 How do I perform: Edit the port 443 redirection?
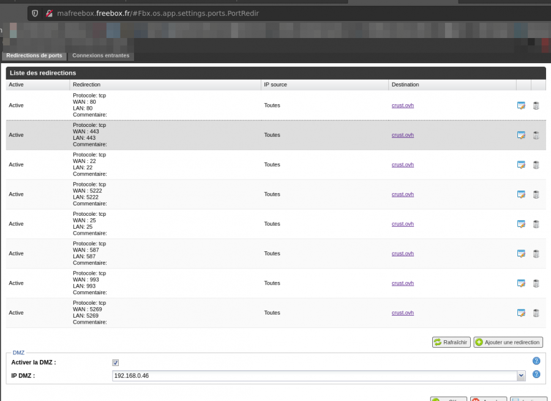click(521, 135)
